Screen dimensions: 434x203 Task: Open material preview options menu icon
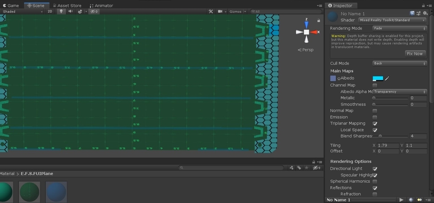428,200
